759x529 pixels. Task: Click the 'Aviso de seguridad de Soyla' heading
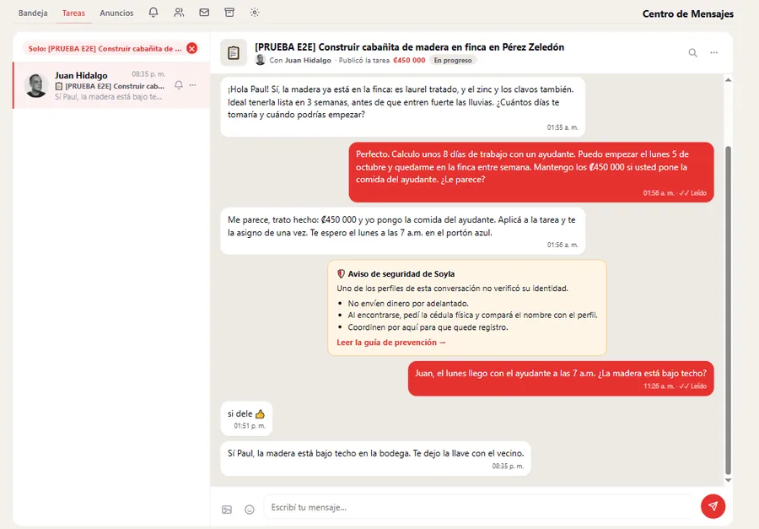click(401, 273)
